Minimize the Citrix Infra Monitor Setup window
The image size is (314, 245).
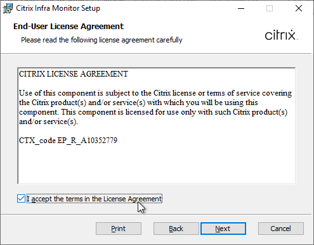[x=241, y=8]
